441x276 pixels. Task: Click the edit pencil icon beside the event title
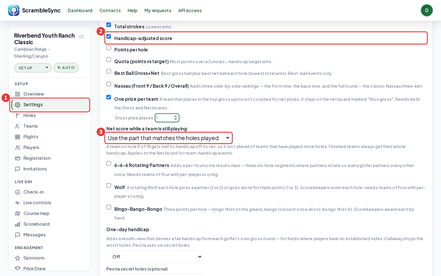82,37
